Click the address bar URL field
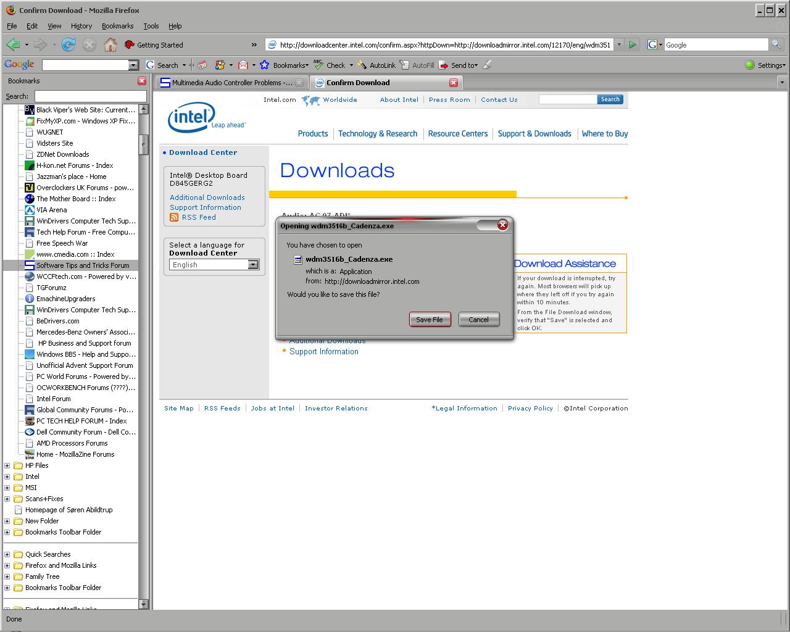 (444, 45)
